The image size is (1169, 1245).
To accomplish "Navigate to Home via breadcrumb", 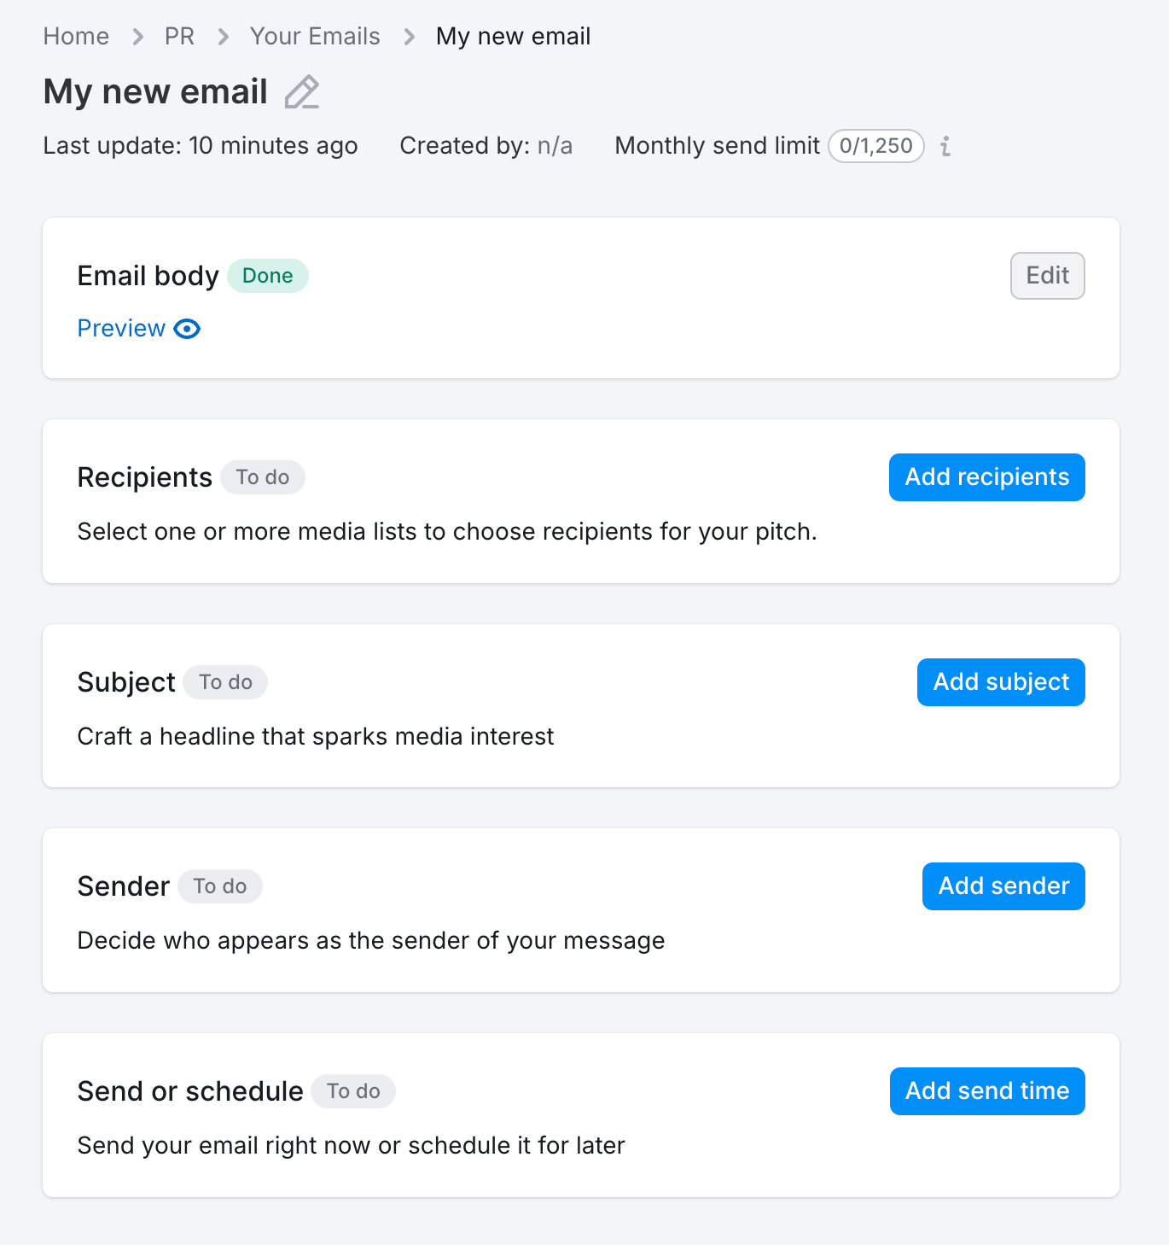I will click(75, 37).
